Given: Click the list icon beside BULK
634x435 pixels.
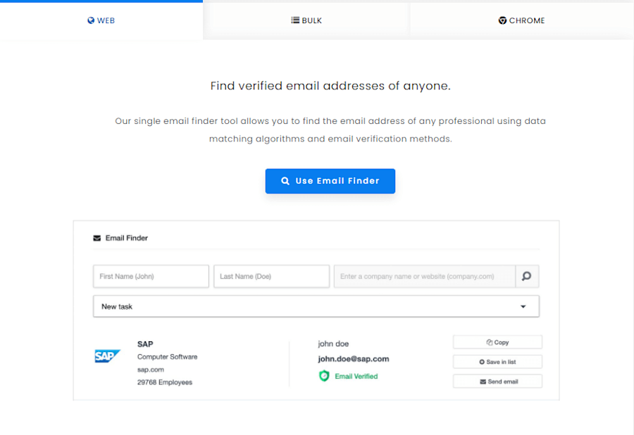Looking at the screenshot, I should coord(295,20).
